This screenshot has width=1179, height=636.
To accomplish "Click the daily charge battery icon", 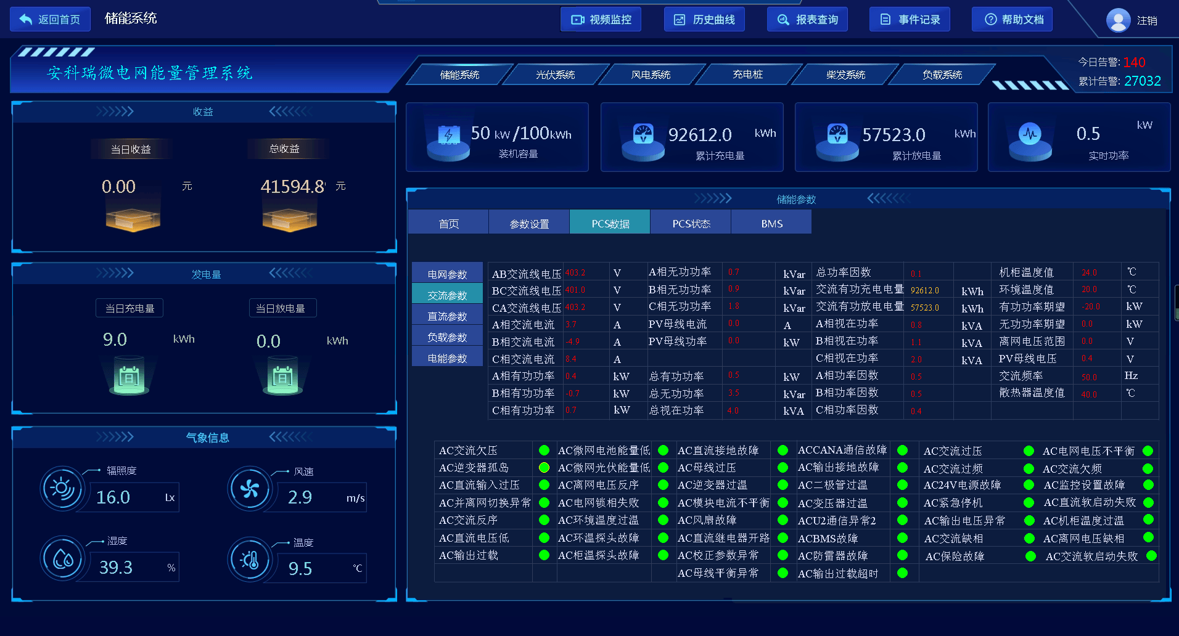I will pyautogui.click(x=129, y=375).
